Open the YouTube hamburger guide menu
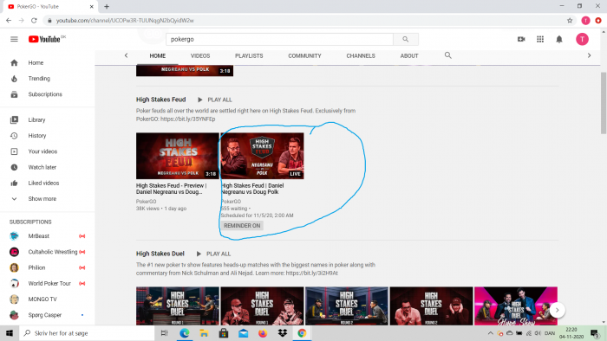Screen dimensions: 607x341 14,39
